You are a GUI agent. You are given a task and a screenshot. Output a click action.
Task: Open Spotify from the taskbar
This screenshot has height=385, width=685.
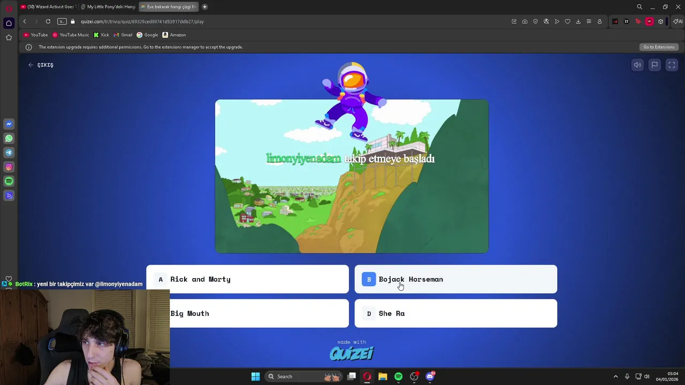(x=398, y=376)
